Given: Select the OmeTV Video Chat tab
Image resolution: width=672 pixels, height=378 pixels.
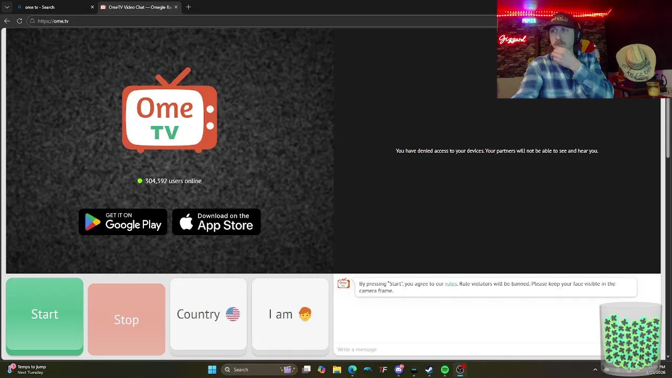Looking at the screenshot, I should coord(139,7).
